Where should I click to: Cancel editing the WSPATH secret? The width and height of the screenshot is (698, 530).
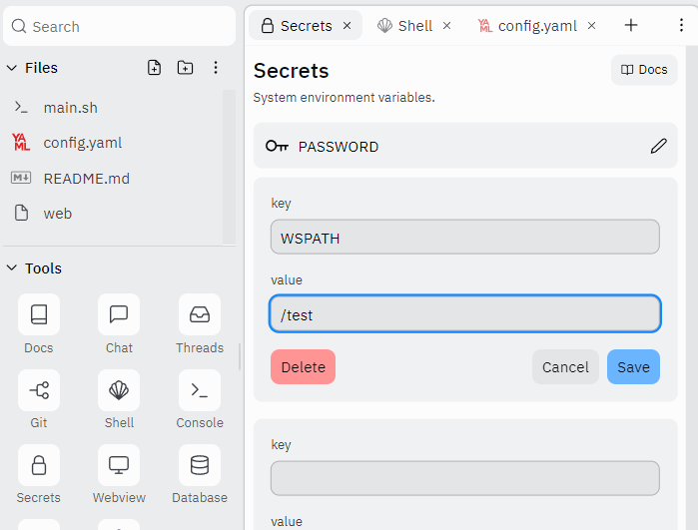pos(565,366)
